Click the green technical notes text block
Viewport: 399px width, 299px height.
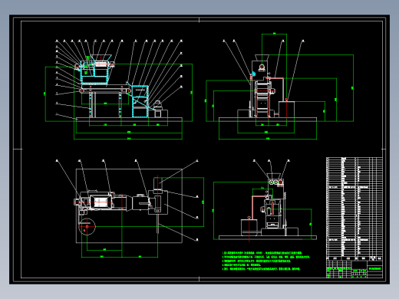(x=266, y=261)
